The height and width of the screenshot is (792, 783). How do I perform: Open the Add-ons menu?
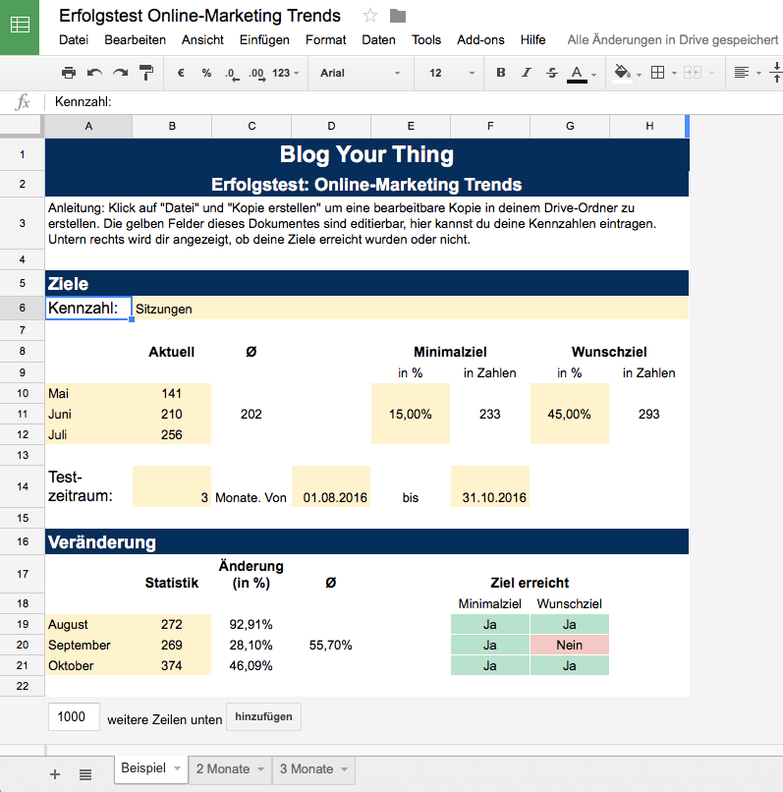480,40
